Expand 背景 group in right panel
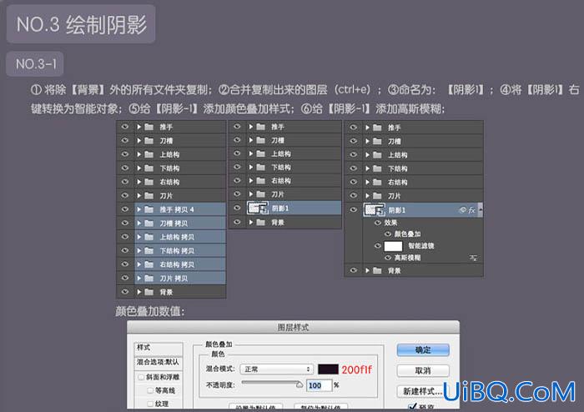This screenshot has width=584, height=412. point(367,270)
